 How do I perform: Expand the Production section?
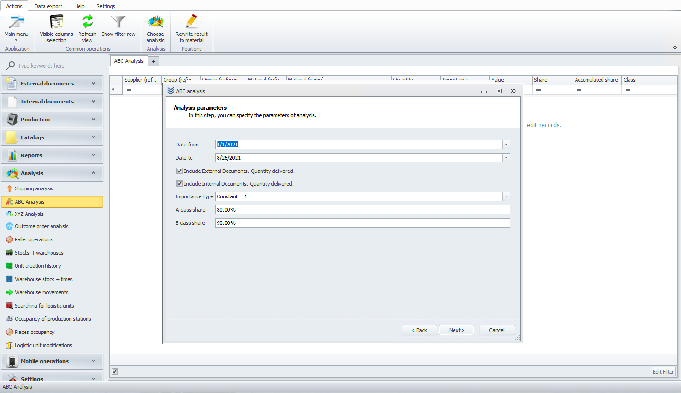tap(52, 120)
